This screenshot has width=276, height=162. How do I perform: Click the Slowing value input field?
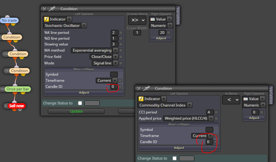pyautogui.click(x=114, y=44)
